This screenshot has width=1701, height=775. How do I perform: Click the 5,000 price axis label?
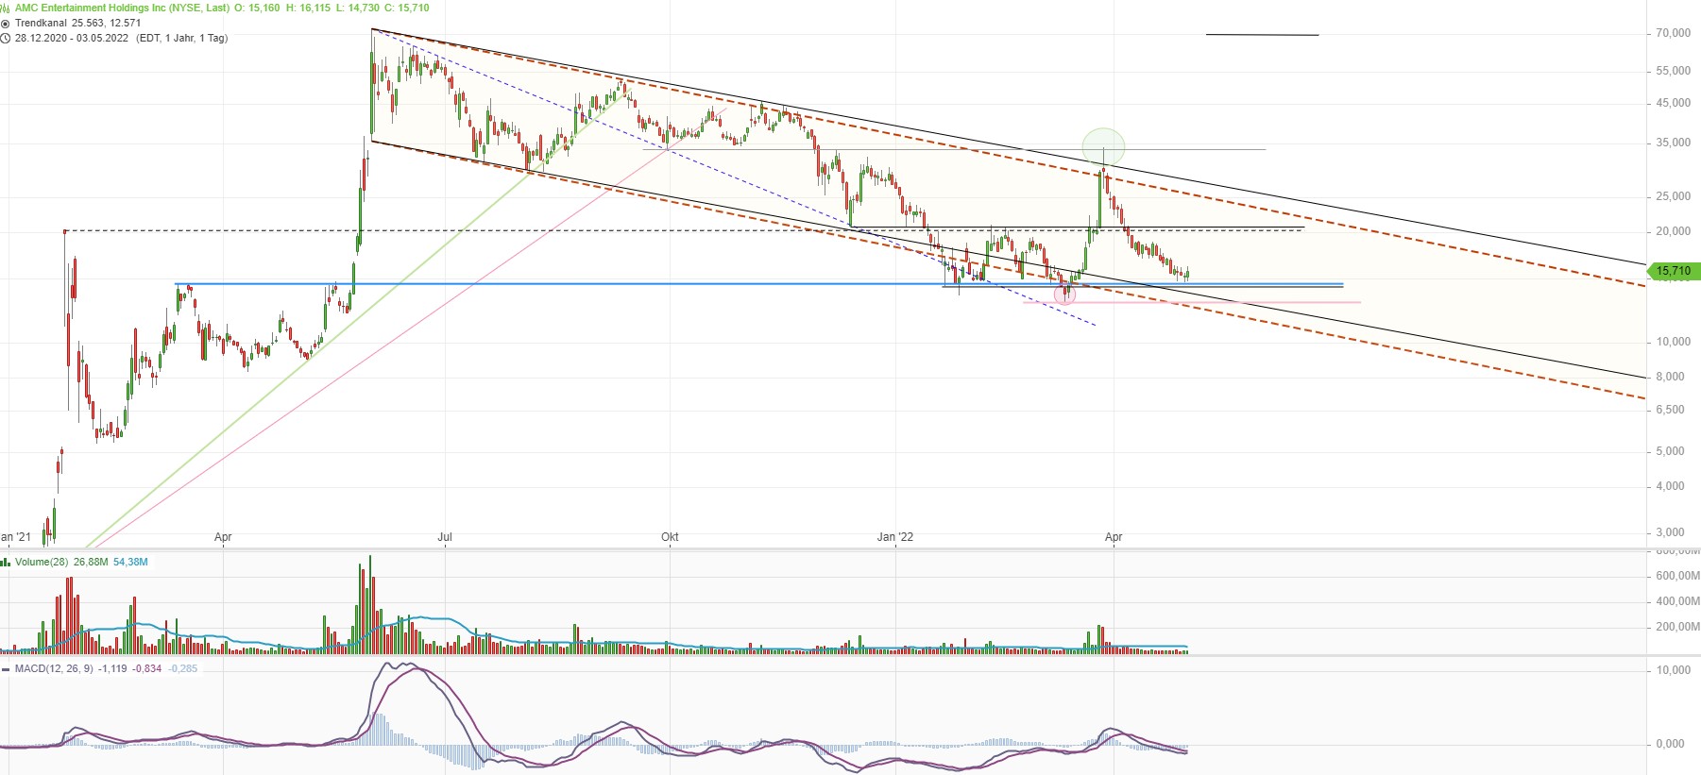pos(1670,451)
